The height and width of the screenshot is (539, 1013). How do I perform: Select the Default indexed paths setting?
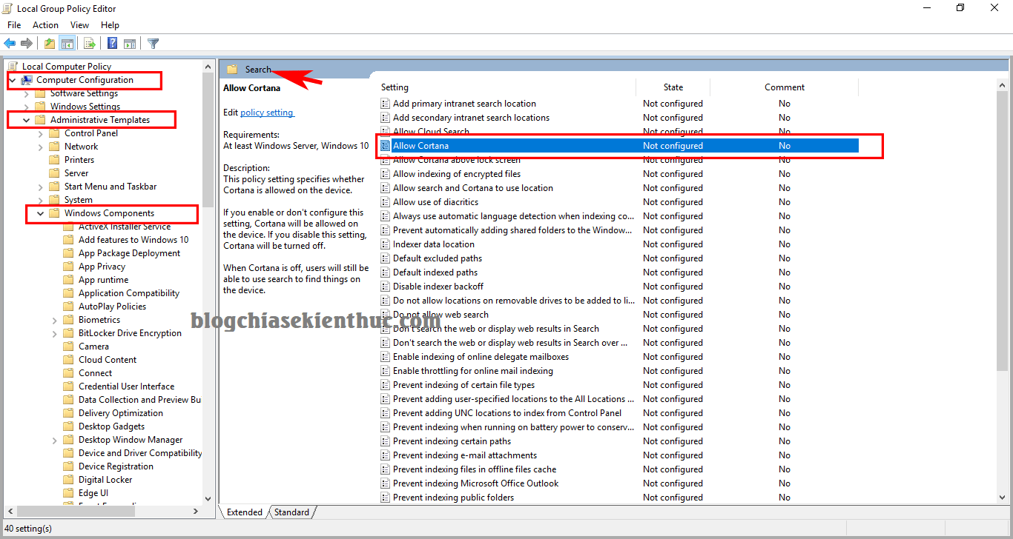click(435, 272)
